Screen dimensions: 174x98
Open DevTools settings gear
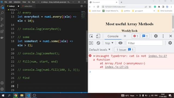[x=156, y=36]
